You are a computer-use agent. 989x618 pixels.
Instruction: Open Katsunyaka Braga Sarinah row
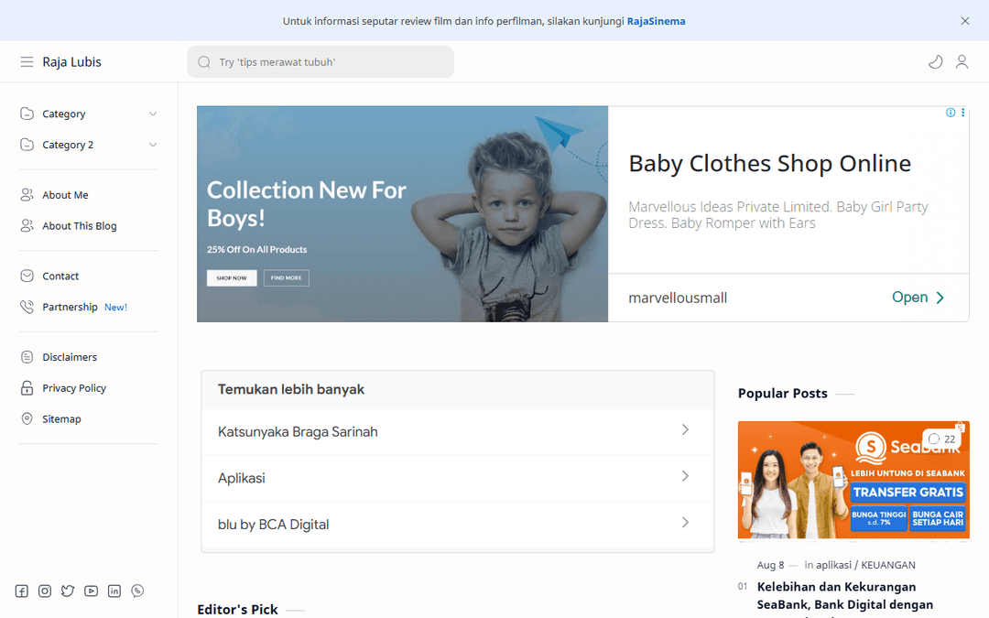click(457, 432)
